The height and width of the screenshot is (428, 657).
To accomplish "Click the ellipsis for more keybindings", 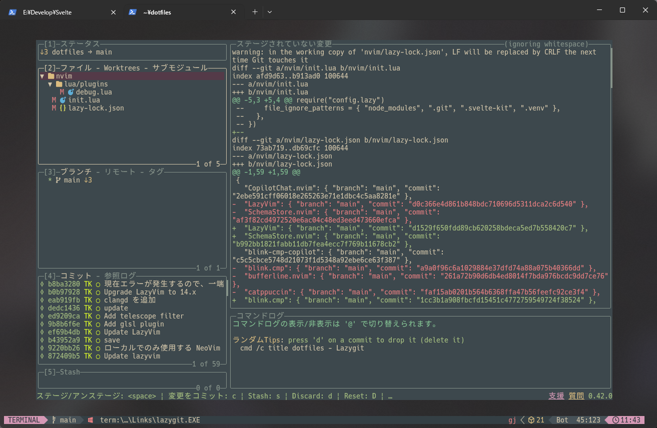I will [x=390, y=396].
